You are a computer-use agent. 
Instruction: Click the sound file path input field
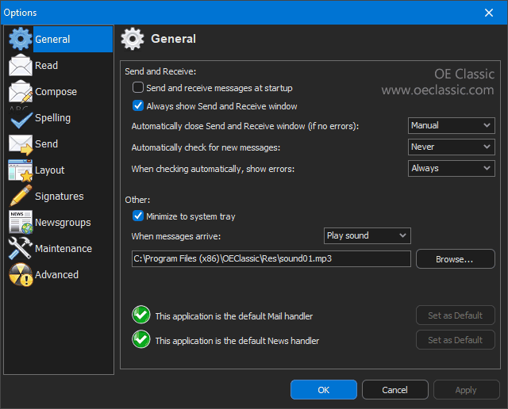(x=271, y=259)
